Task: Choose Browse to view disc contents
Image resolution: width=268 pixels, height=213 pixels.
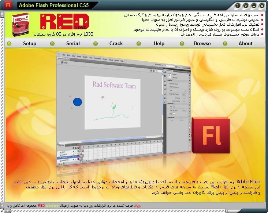Action: coord(202,43)
